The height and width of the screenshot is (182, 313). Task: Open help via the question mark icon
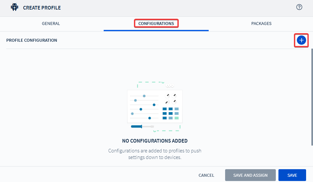coord(299,7)
